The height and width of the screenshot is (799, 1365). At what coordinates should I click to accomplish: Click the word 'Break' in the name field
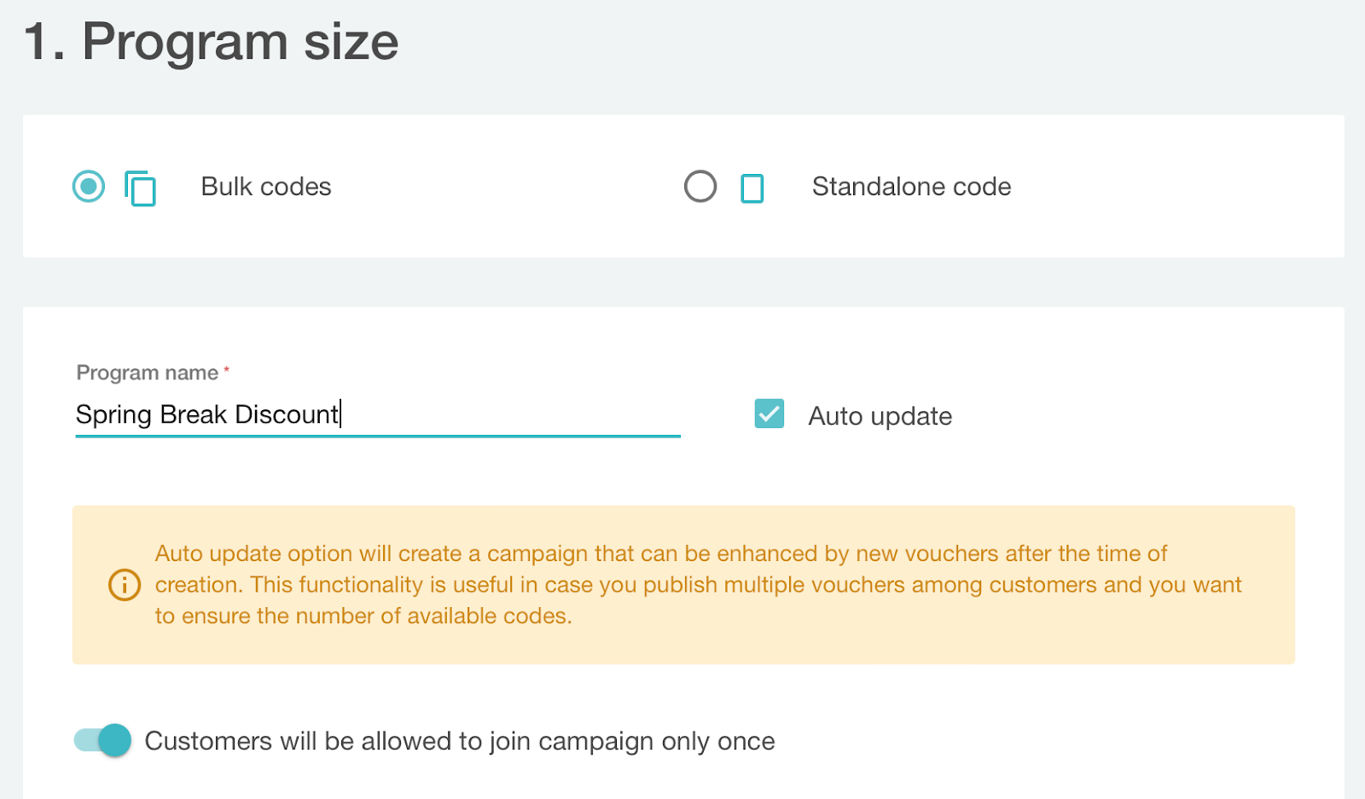[194, 414]
